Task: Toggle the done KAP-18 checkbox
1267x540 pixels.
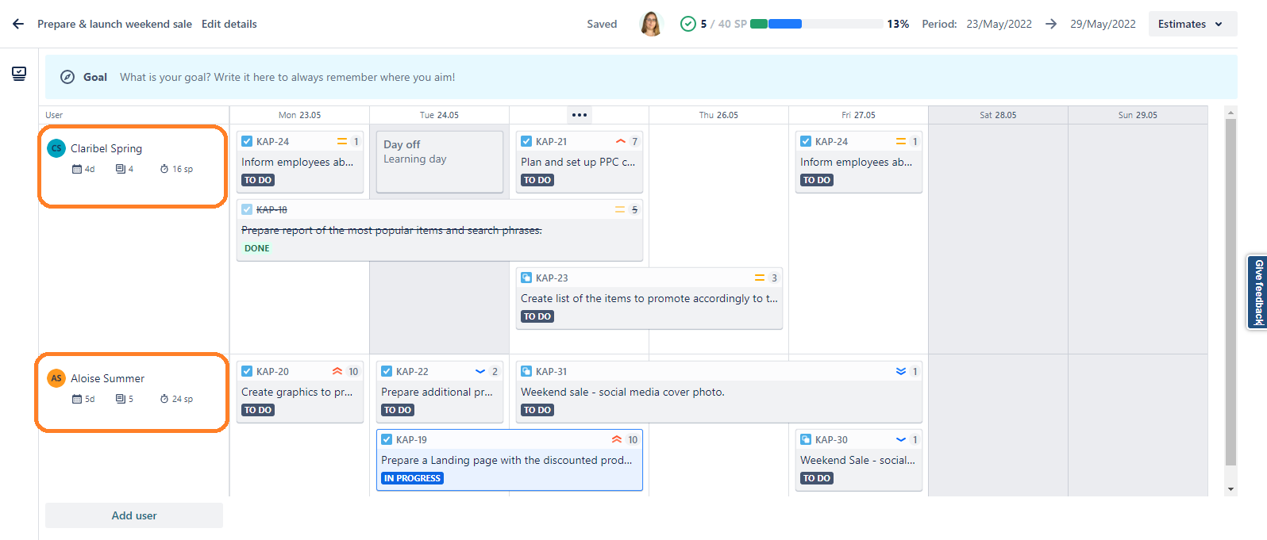Action: pyautogui.click(x=247, y=209)
